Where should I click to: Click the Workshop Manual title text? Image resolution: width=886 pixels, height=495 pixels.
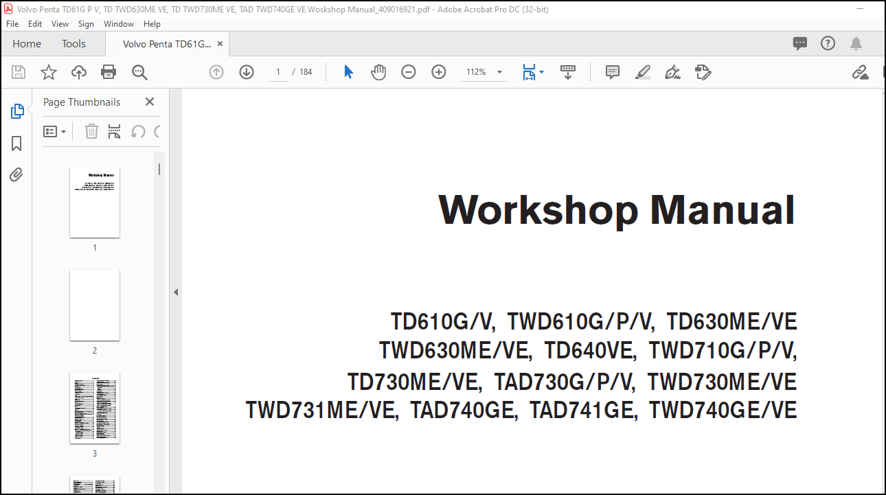[617, 210]
